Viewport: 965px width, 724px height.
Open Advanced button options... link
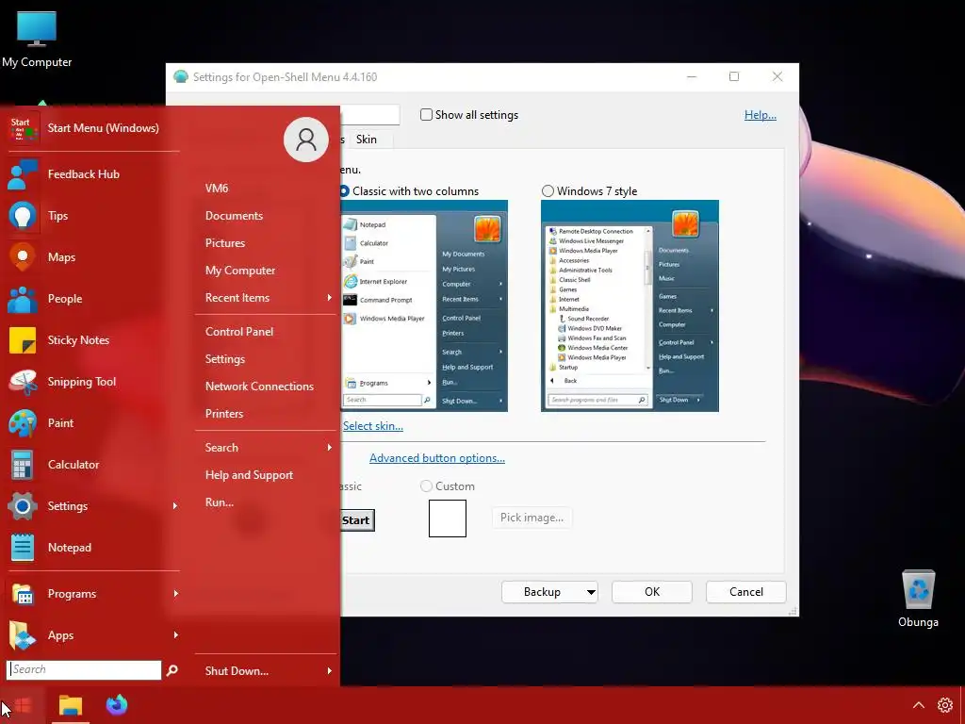pyautogui.click(x=437, y=458)
